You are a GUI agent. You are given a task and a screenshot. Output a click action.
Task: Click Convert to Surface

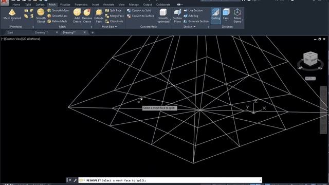point(140,16)
